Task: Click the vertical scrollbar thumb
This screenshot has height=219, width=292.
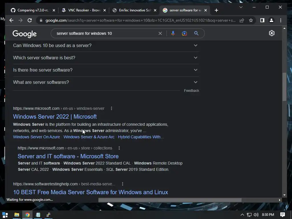Action: pyautogui.click(x=284, y=87)
